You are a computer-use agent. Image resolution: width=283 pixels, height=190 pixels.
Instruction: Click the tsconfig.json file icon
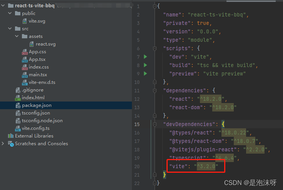18,113
